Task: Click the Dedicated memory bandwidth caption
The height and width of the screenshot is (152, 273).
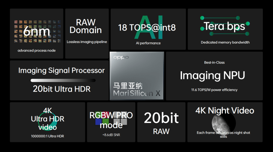Action: [225, 42]
